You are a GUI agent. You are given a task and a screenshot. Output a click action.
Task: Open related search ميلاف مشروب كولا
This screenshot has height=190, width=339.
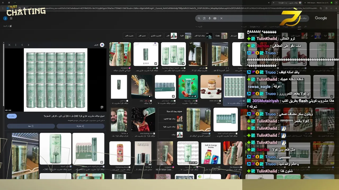171,127
